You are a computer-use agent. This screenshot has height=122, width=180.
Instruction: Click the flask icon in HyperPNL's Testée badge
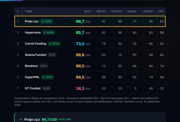pos(43,77)
